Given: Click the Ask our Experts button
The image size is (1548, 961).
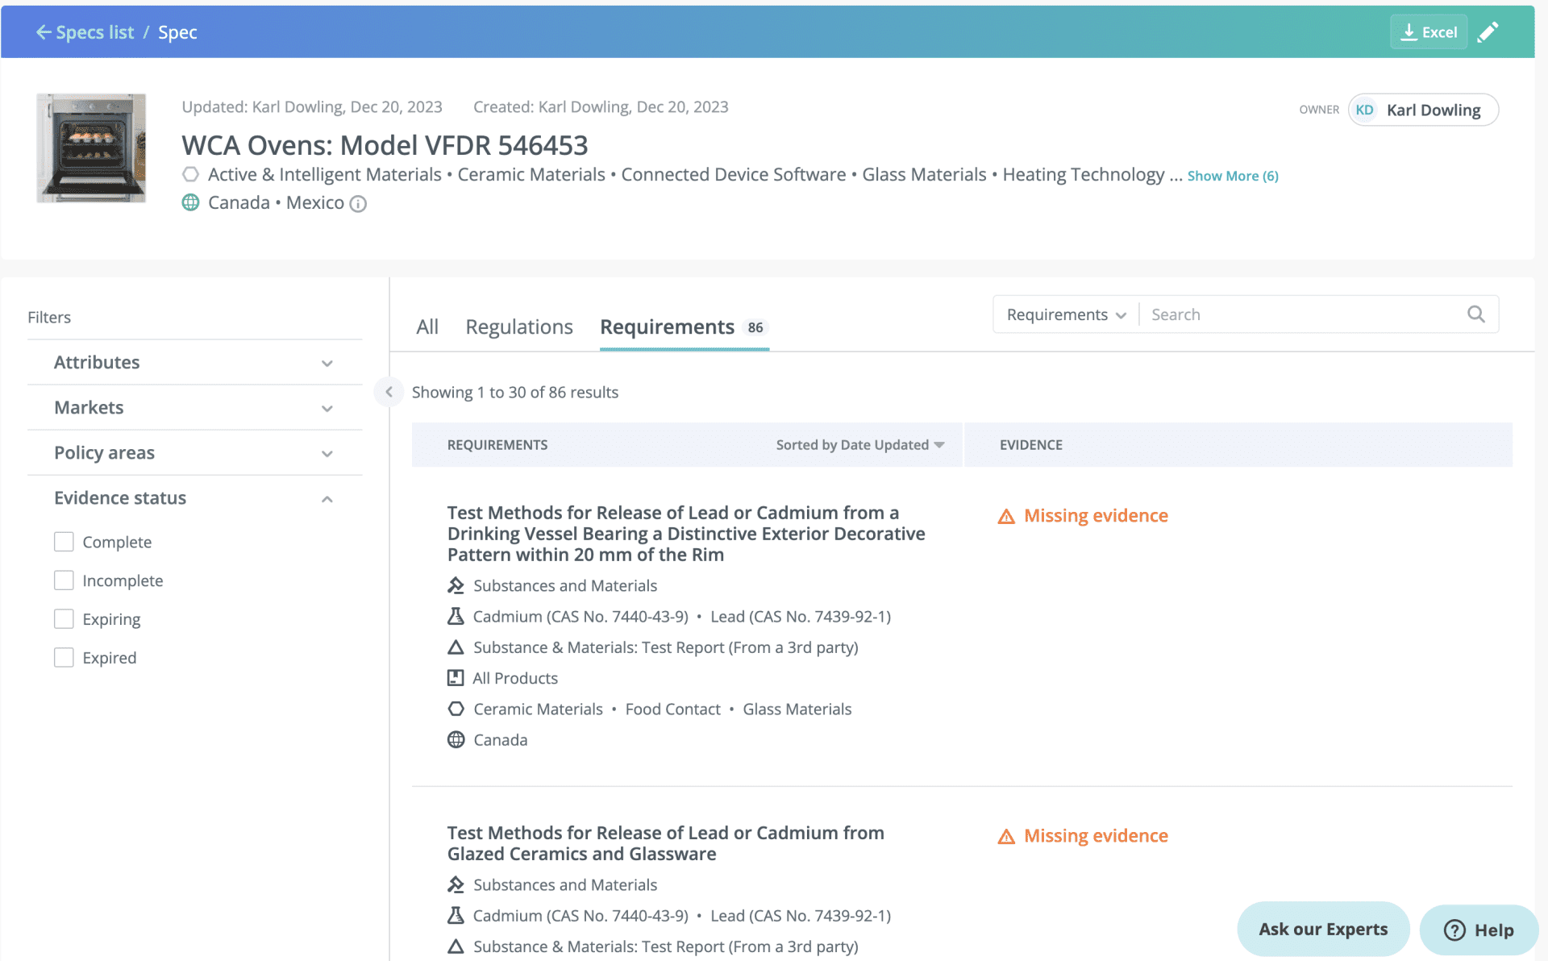Looking at the screenshot, I should pos(1322,929).
